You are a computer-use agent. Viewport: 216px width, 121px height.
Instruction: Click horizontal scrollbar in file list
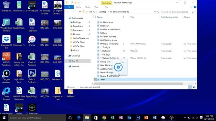coord(138,84)
